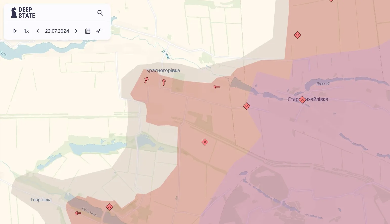The width and height of the screenshot is (390, 224).
Task: Select the diamond marker far north of Старомихайлівка
Action: [297, 35]
